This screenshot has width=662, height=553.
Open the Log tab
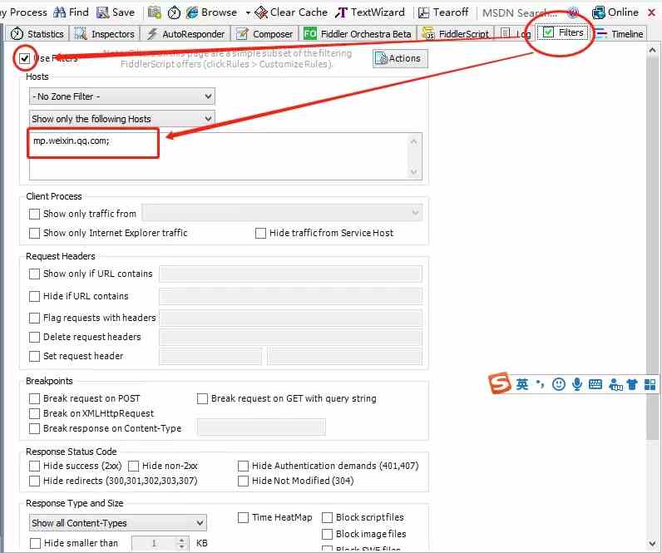coord(516,34)
